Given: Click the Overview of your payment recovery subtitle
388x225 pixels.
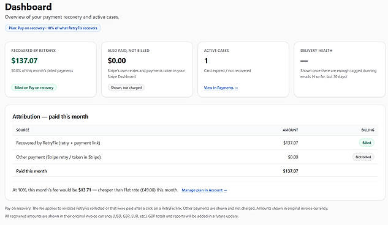Looking at the screenshot, I should click(62, 17).
